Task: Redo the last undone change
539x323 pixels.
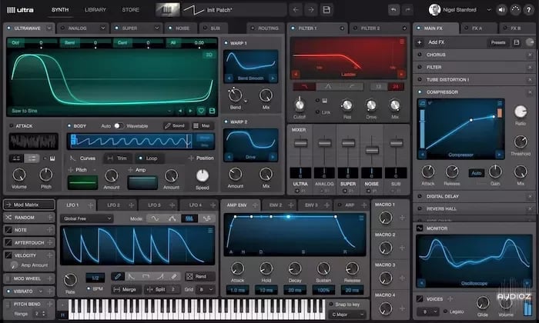Action: 407,10
